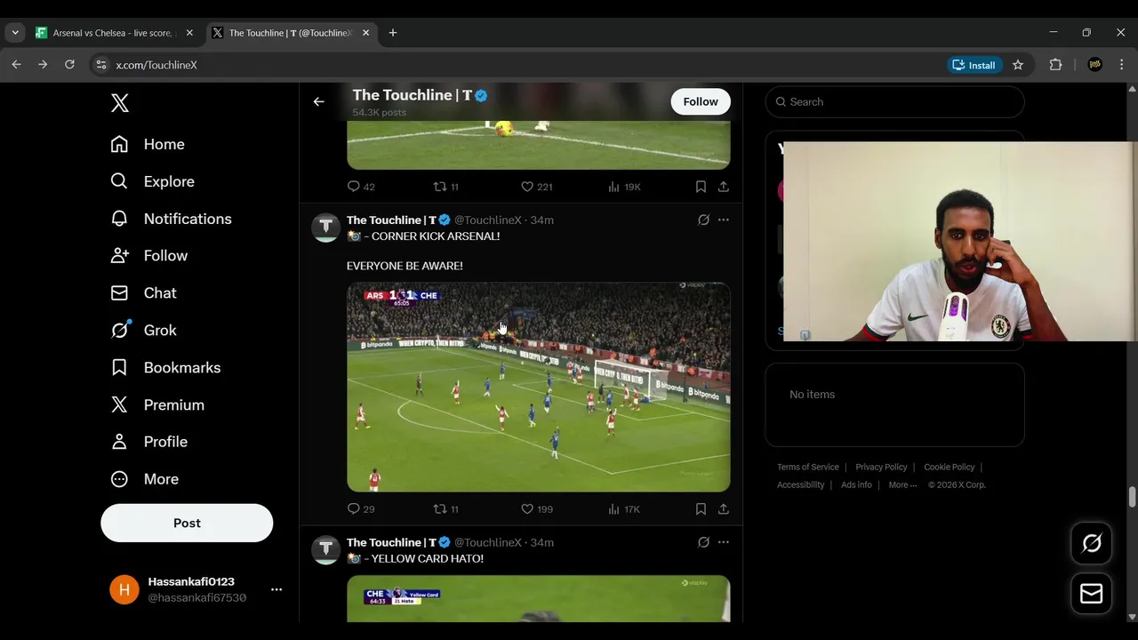Image resolution: width=1138 pixels, height=640 pixels.
Task: Open Cookie Policy link
Action: coord(949,468)
